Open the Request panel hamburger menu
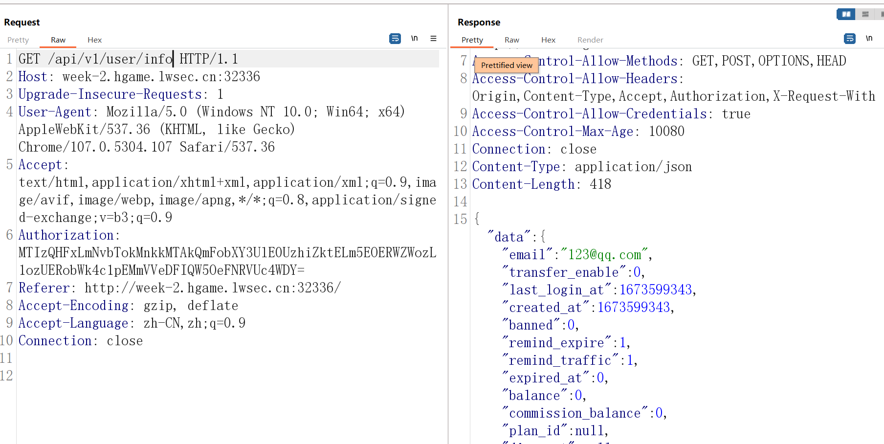The image size is (884, 444). pos(433,39)
